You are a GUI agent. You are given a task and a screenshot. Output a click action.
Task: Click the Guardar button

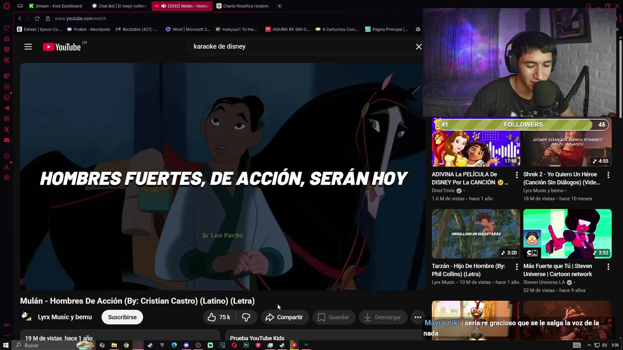(334, 317)
